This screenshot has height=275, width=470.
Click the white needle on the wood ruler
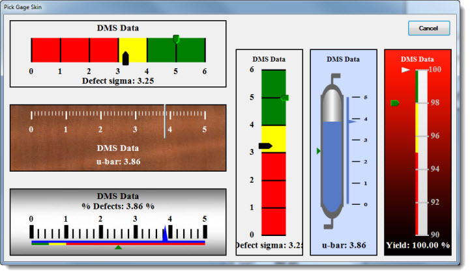pos(165,120)
